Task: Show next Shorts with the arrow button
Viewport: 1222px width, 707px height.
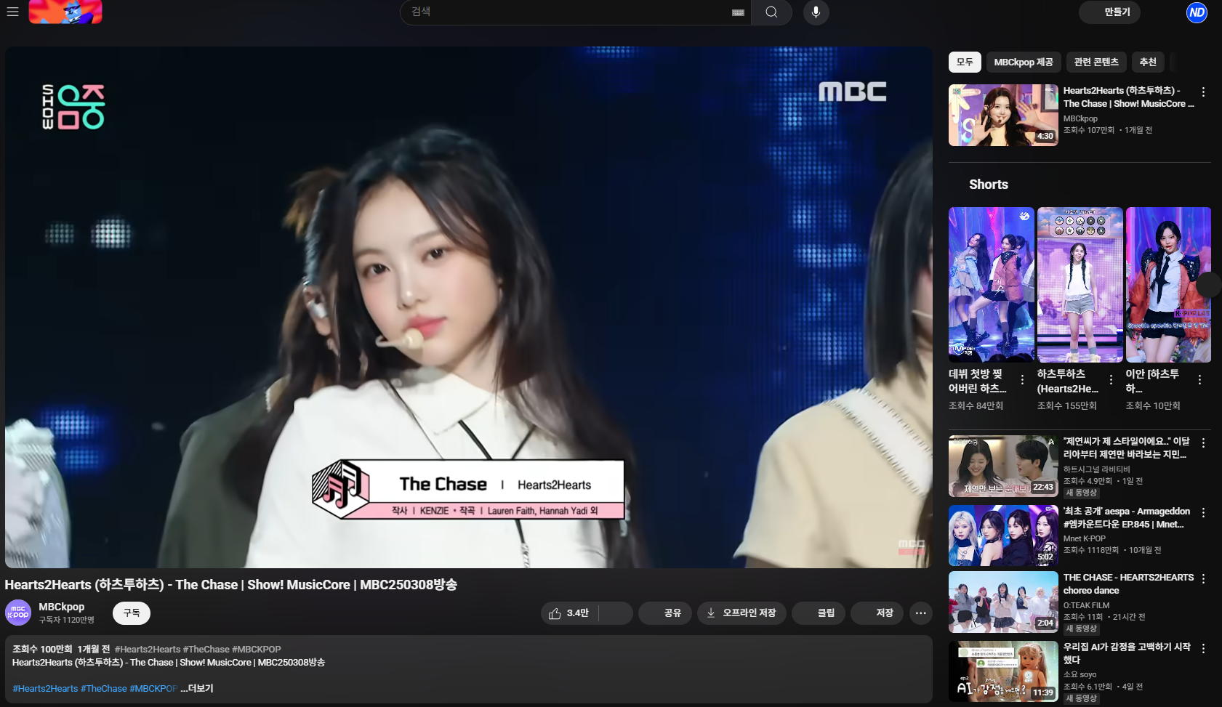Action: click(x=1210, y=285)
